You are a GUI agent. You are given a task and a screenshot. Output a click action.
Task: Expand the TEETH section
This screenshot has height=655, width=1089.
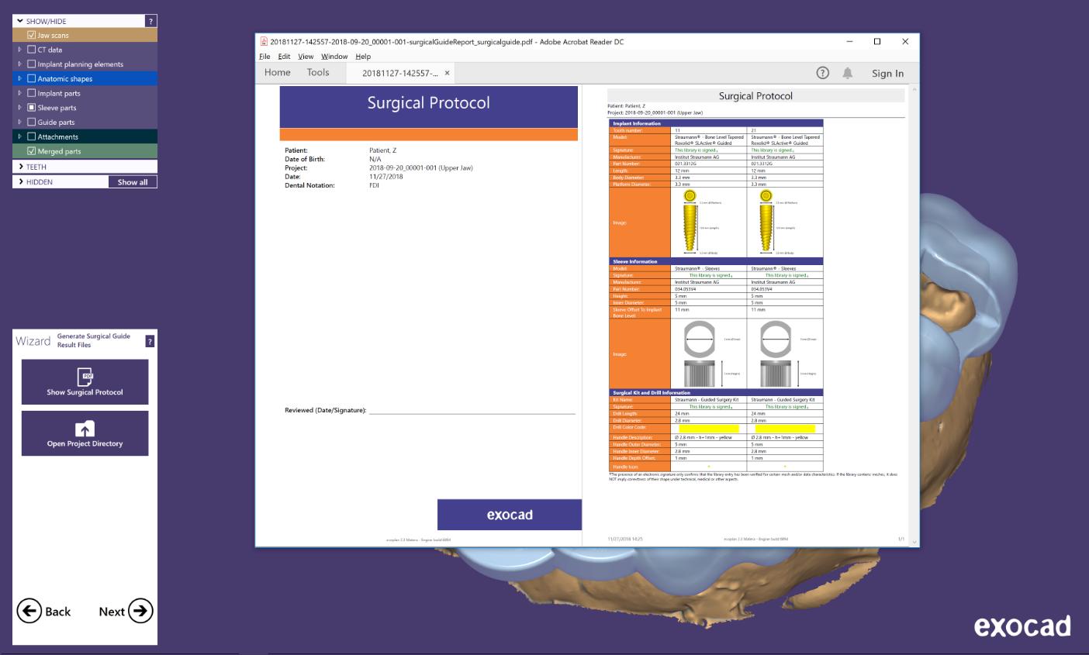click(20, 167)
